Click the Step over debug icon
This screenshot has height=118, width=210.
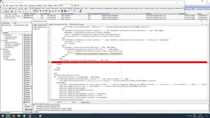tap(26, 12)
